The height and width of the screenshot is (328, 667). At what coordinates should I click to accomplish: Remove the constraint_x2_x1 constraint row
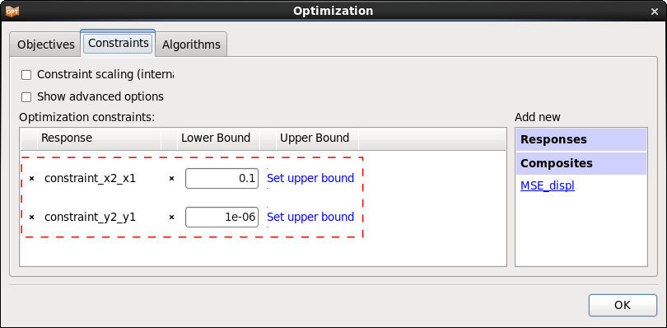(31, 179)
